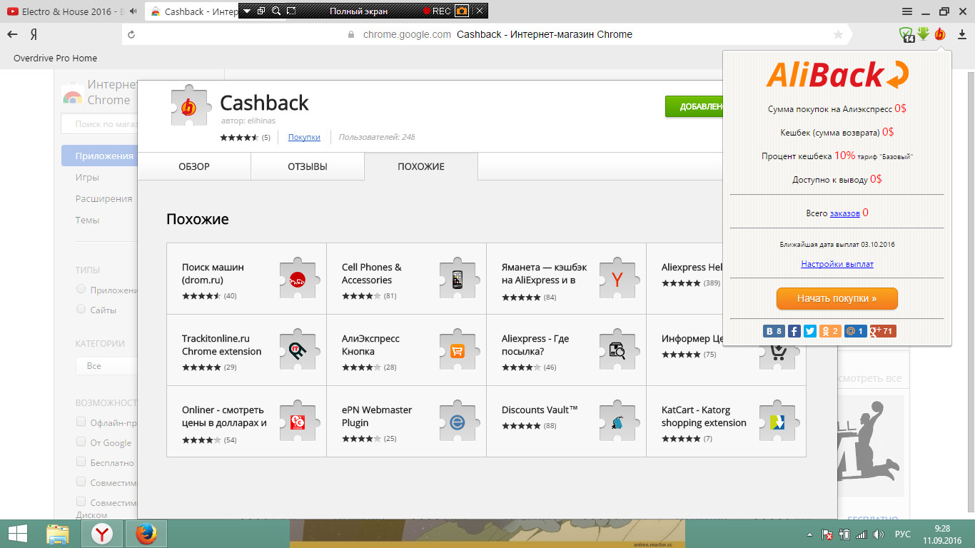Click the Cashback extension puzzle logo
This screenshot has width=975, height=548.
click(190, 107)
